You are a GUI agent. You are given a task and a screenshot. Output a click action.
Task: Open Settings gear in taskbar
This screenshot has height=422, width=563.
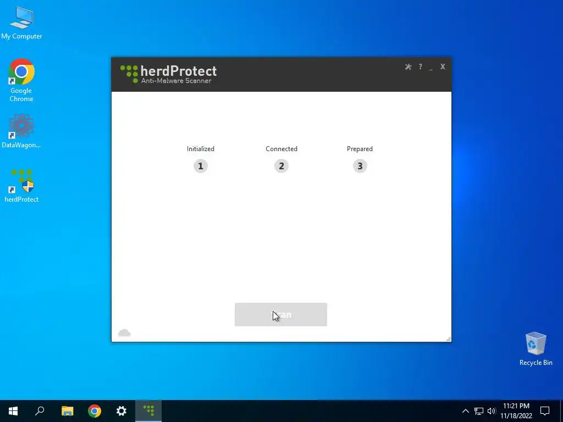(x=122, y=411)
